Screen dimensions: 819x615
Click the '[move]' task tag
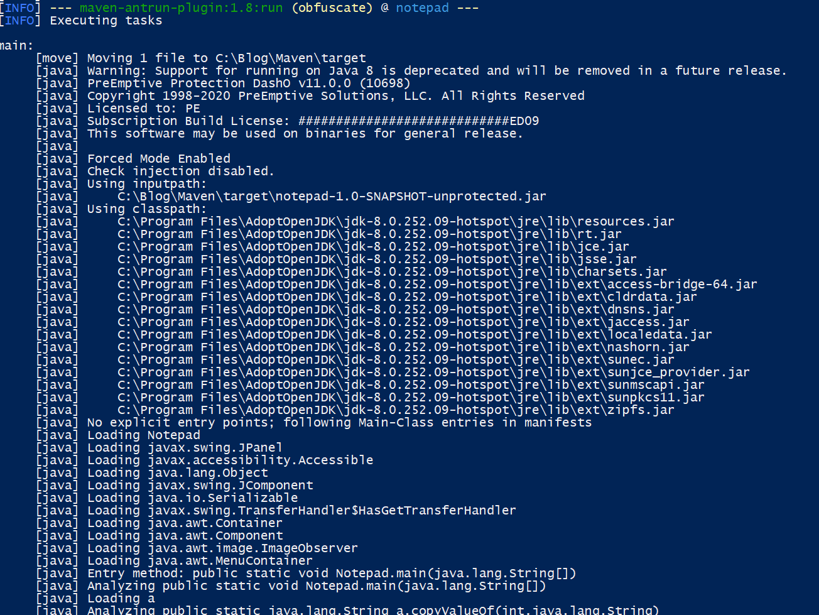57,58
